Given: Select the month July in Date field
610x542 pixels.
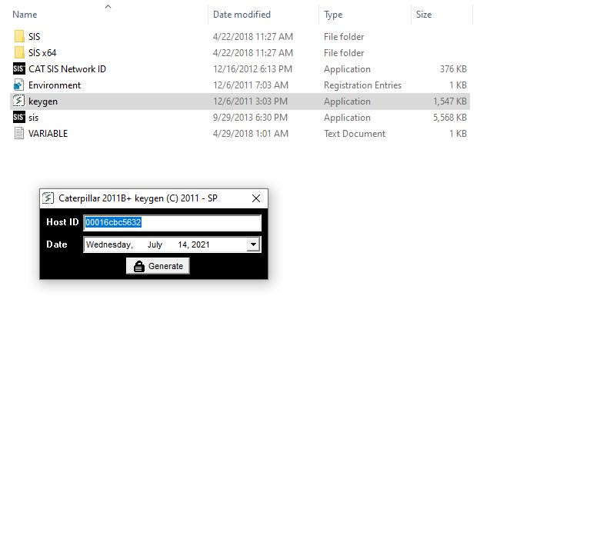Looking at the screenshot, I should coord(155,244).
